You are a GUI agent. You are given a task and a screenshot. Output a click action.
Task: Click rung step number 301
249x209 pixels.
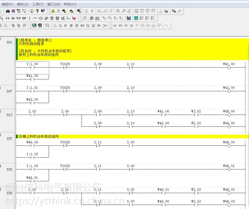pos(9,42)
